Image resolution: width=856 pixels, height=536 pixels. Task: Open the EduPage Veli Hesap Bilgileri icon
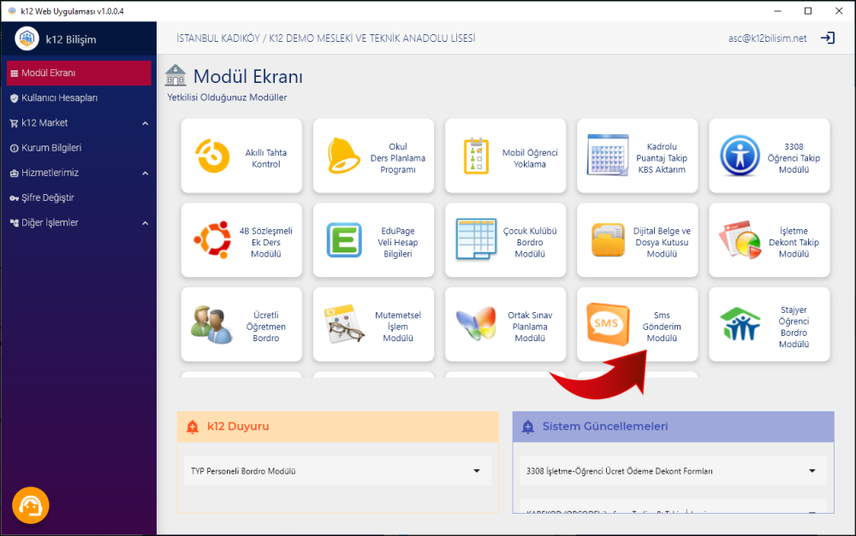coord(344,240)
